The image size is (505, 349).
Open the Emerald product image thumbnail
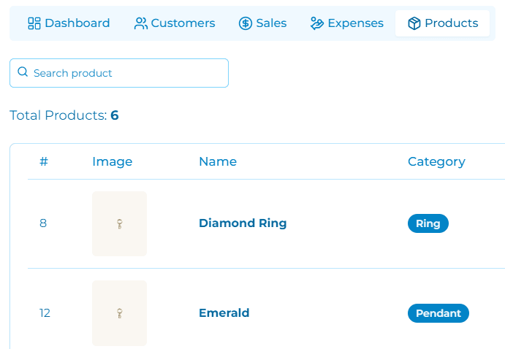pyautogui.click(x=119, y=313)
